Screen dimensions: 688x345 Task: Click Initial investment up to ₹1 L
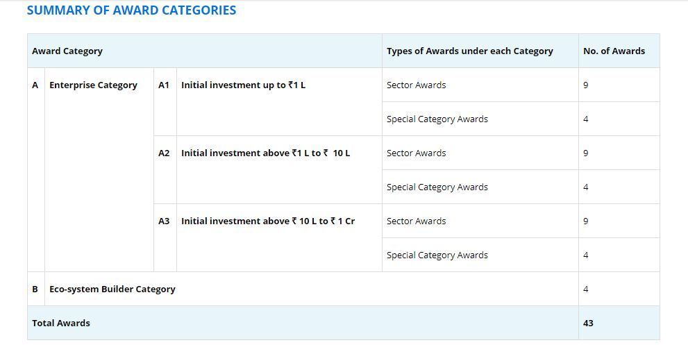click(x=243, y=85)
